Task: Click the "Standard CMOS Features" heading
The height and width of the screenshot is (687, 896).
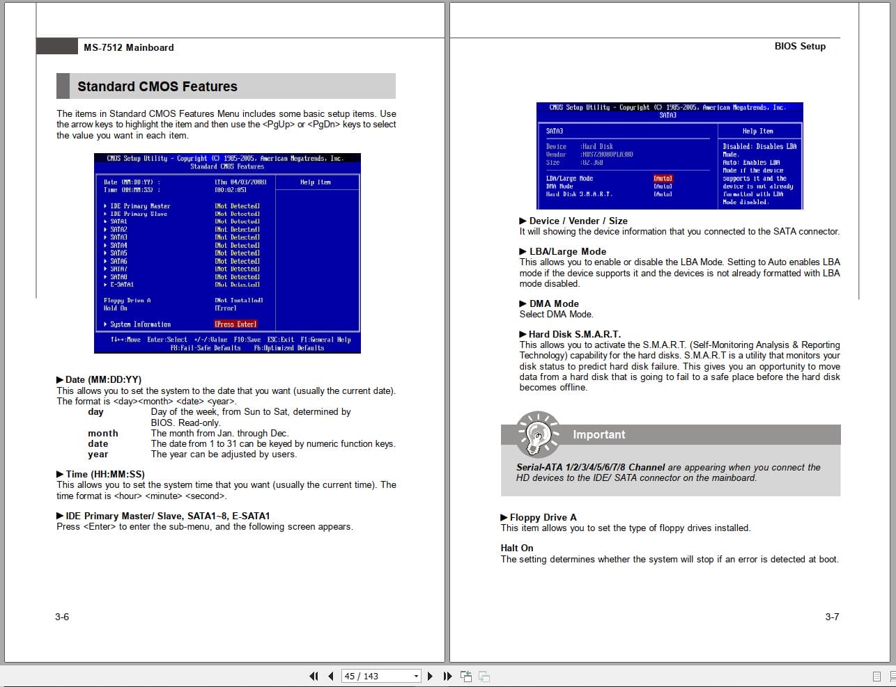Action: (157, 86)
